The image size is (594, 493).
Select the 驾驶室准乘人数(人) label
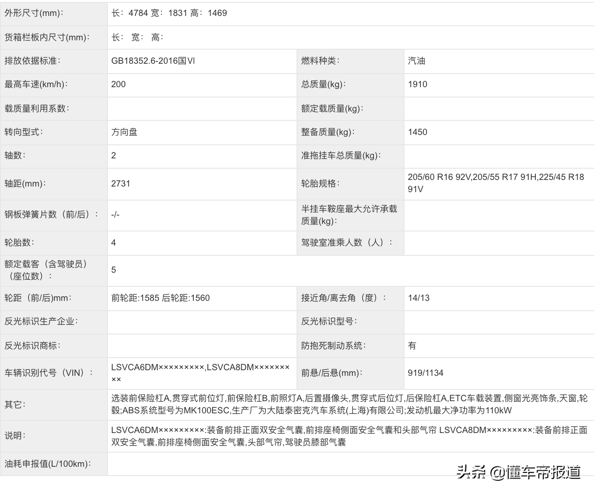pos(347,243)
